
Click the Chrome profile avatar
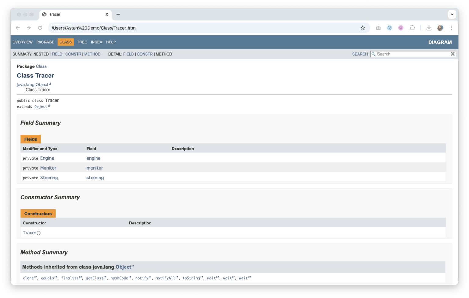pos(440,28)
